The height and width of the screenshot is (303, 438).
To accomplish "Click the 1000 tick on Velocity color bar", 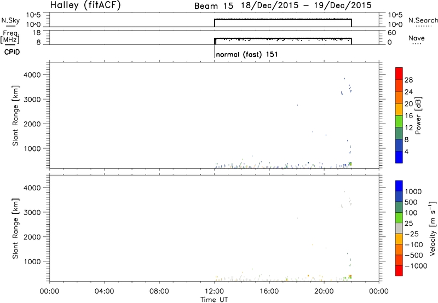I will tap(413, 191).
